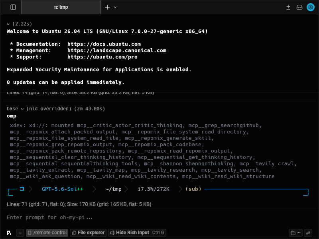This screenshot has width=319, height=239.
Task: Select the GPT-5.6-Sol++ model label
Action: 63,189
